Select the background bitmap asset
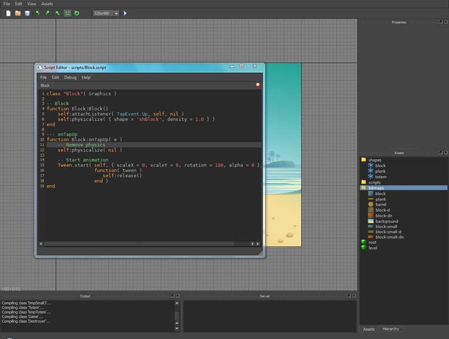Viewport: 449px width, 339px height. (x=387, y=221)
